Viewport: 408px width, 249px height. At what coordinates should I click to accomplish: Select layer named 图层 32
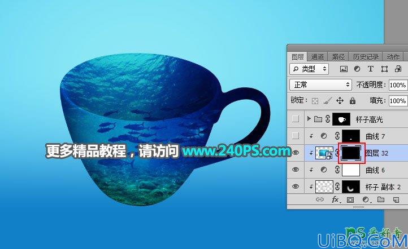pyautogui.click(x=377, y=153)
